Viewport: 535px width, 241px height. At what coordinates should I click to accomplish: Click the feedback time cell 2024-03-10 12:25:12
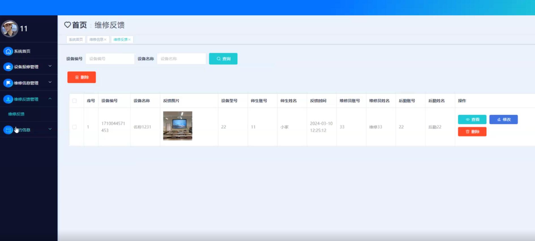[321, 127]
